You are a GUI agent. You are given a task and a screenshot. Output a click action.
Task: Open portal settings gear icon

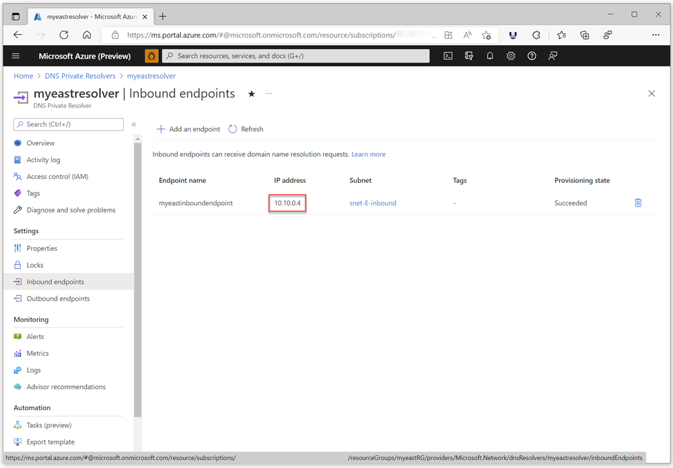tap(511, 56)
